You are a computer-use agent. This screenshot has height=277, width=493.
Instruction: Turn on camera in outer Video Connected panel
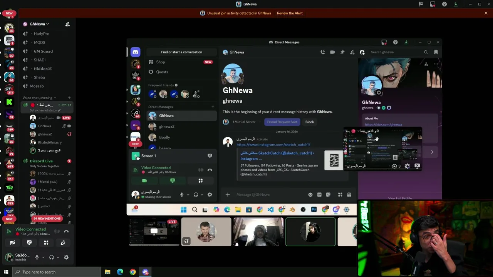click(12, 243)
